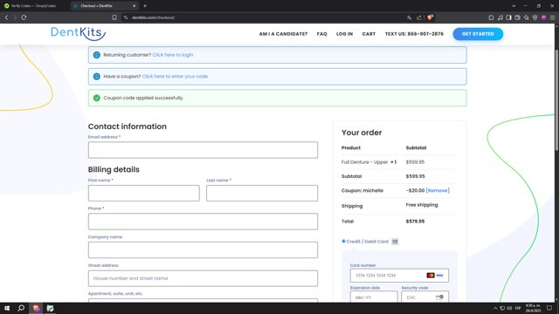Click the Last name field
Viewport: 559px width, 314px height.
[x=262, y=193]
